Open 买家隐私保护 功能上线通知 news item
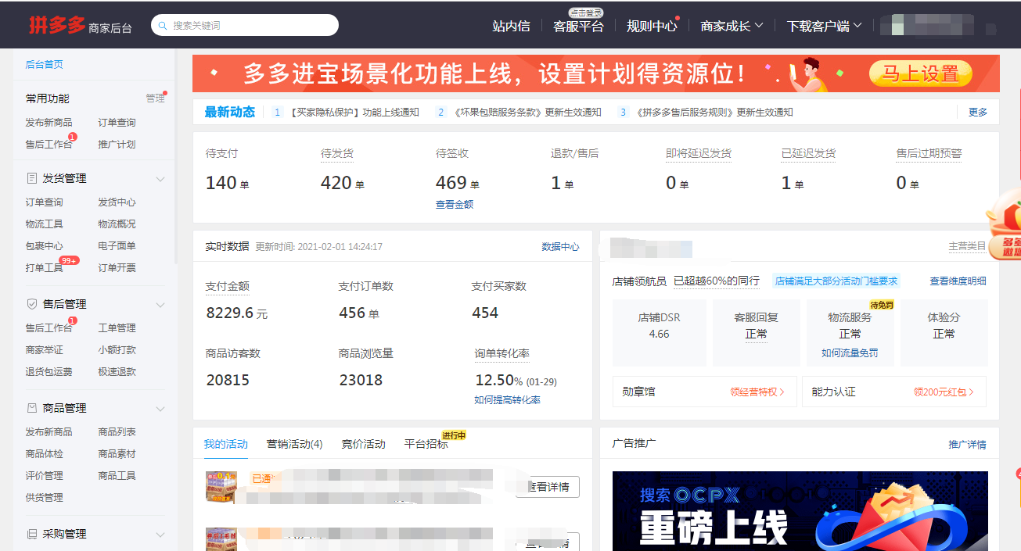This screenshot has height=551, width=1021. tap(354, 113)
